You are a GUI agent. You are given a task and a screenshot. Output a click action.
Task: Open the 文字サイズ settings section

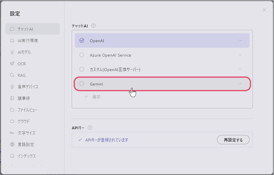26,133
